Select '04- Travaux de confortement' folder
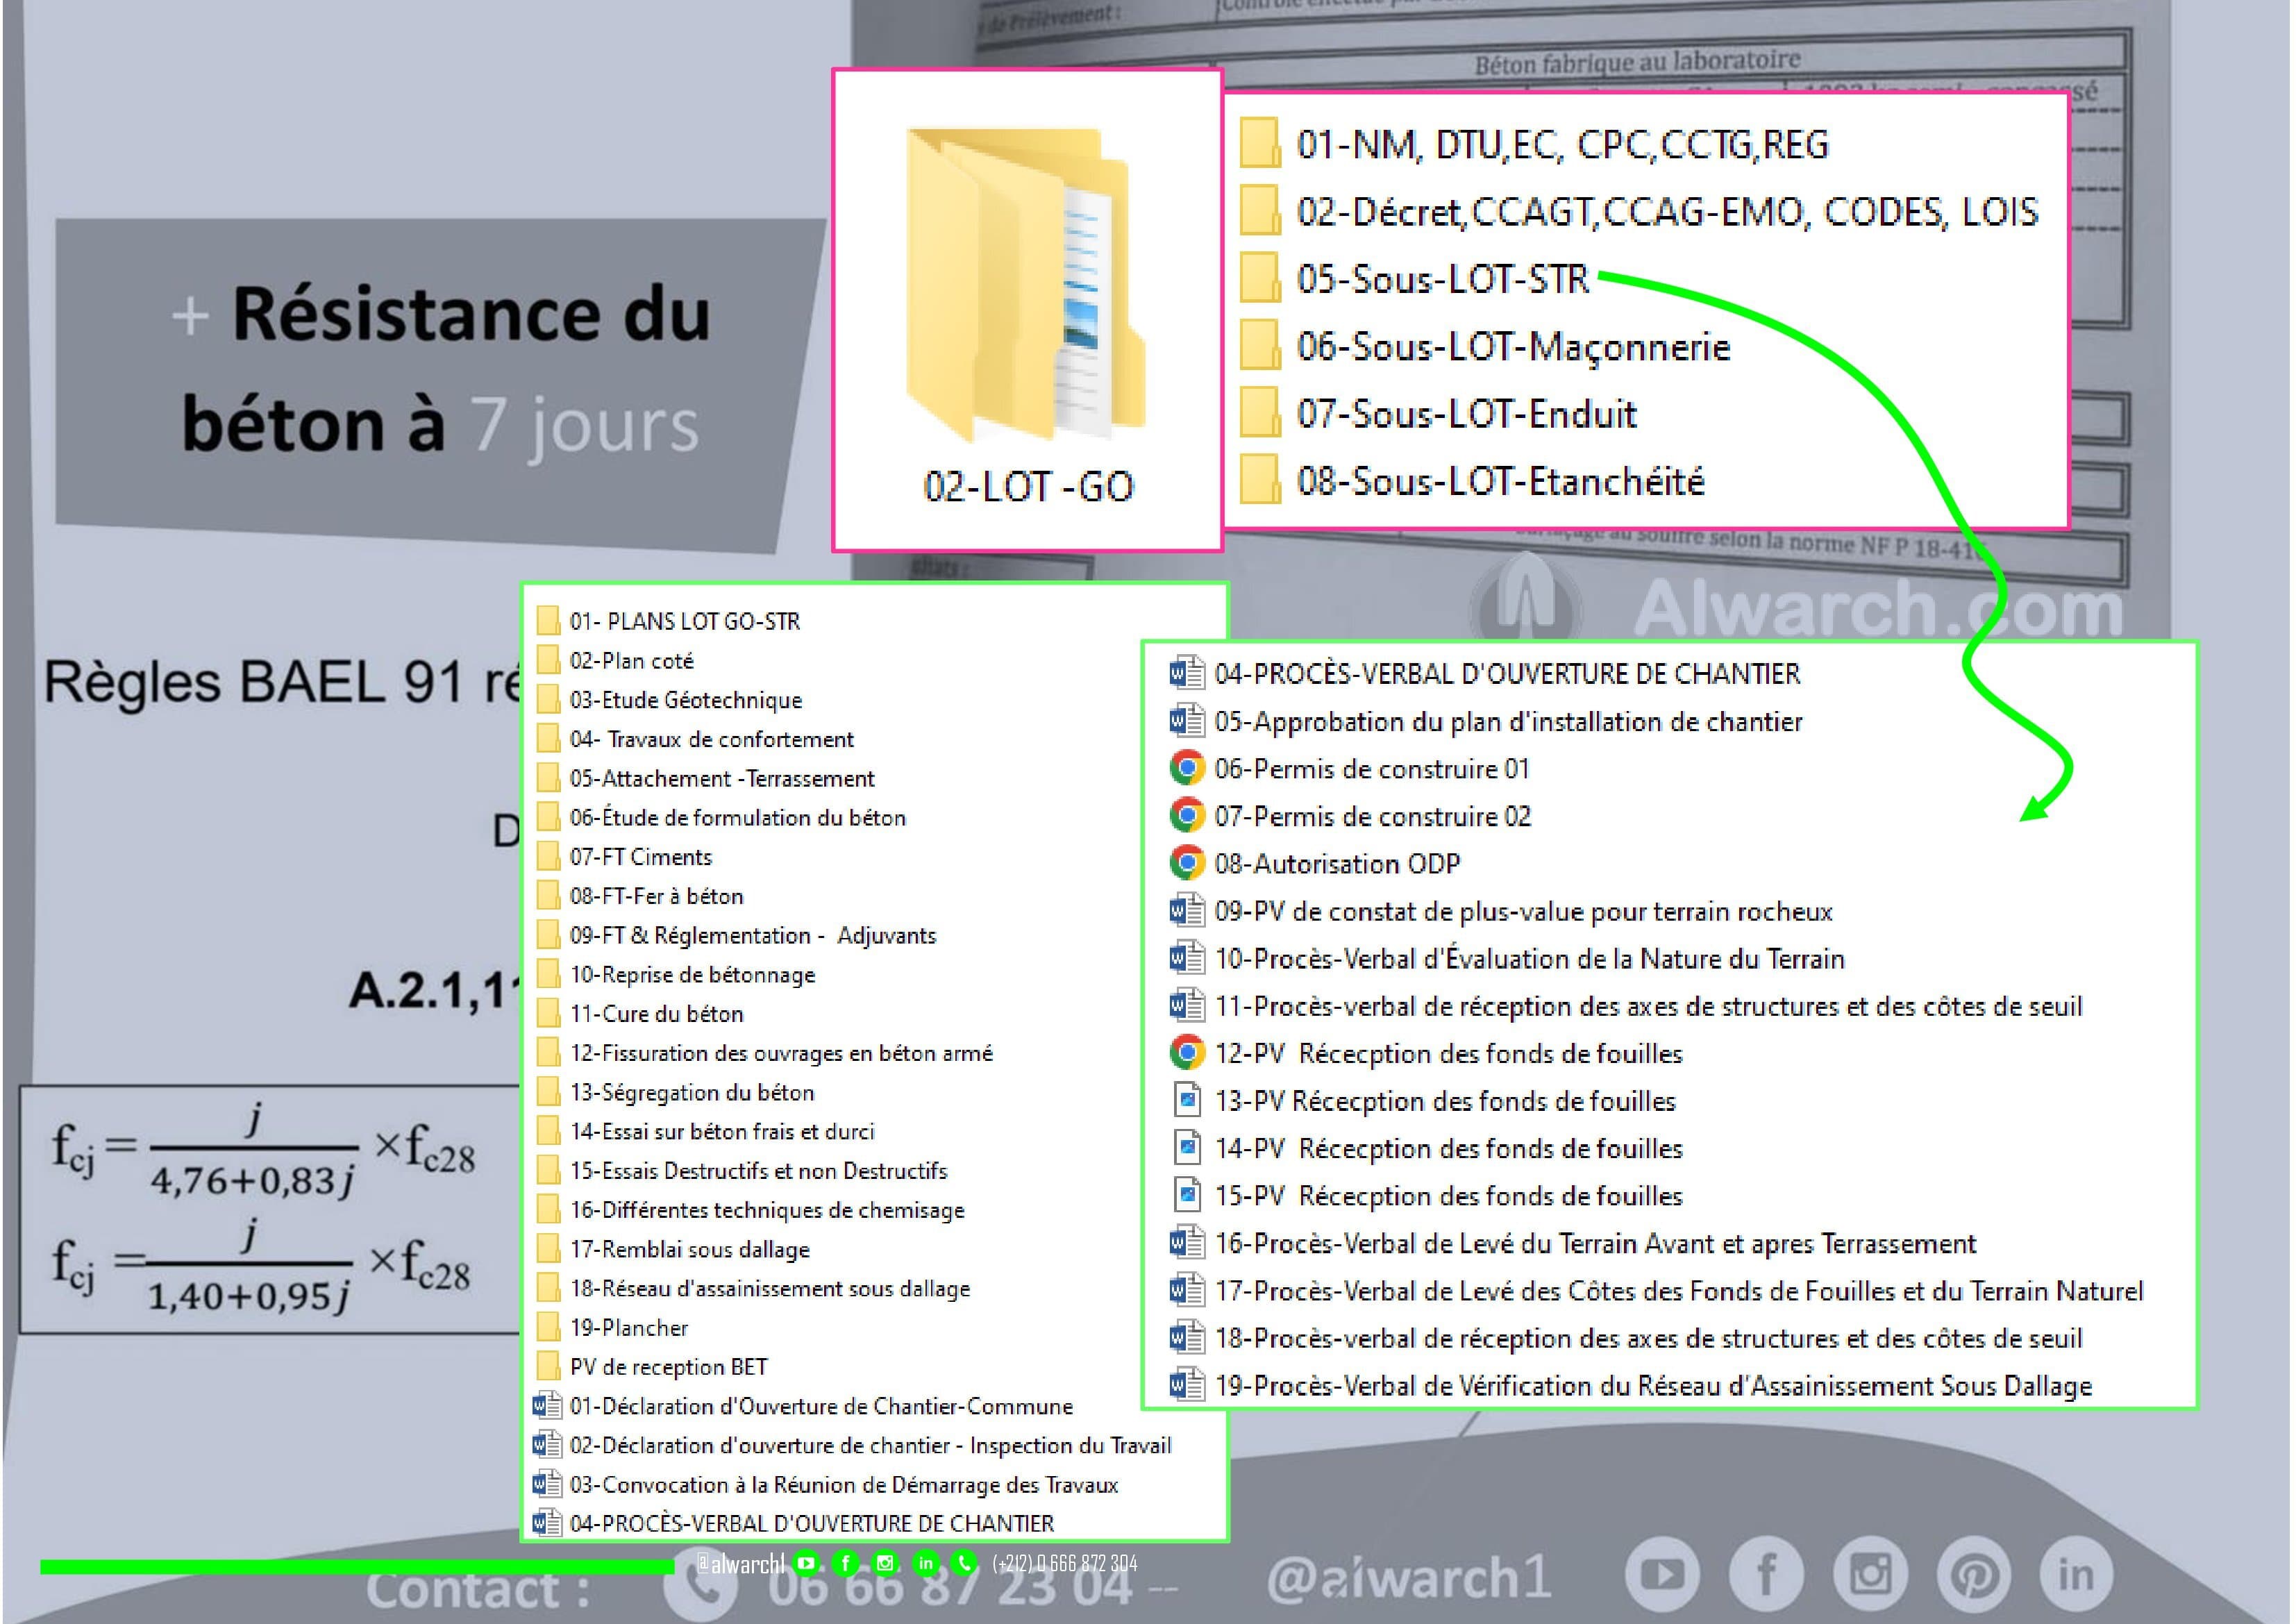Viewport: 2296px width, 1624px height. click(711, 739)
